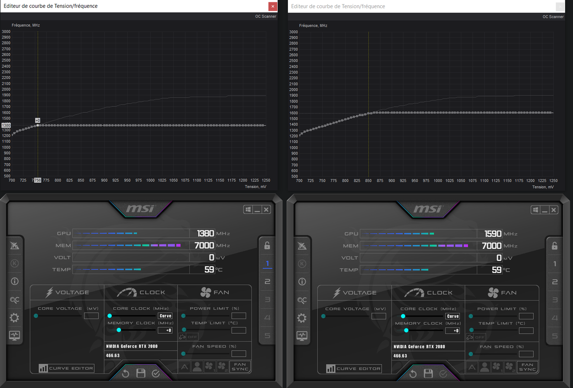Select the curve point at 850 mV in right editor
The width and height of the screenshot is (573, 388).
coord(369,113)
